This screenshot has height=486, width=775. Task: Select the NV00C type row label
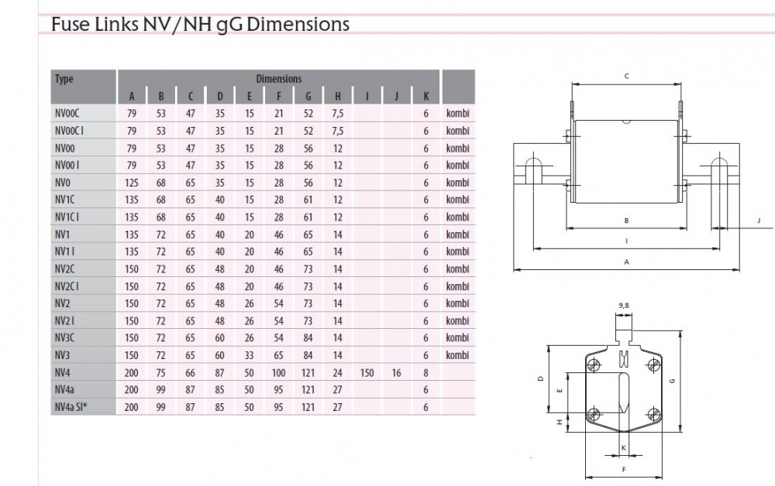[67, 113]
